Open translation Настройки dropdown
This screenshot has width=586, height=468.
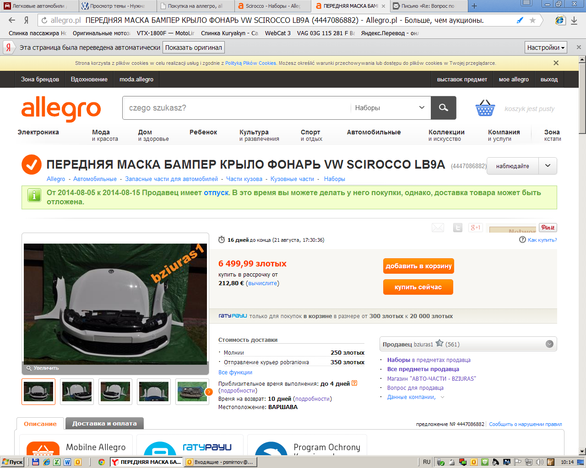pos(546,48)
